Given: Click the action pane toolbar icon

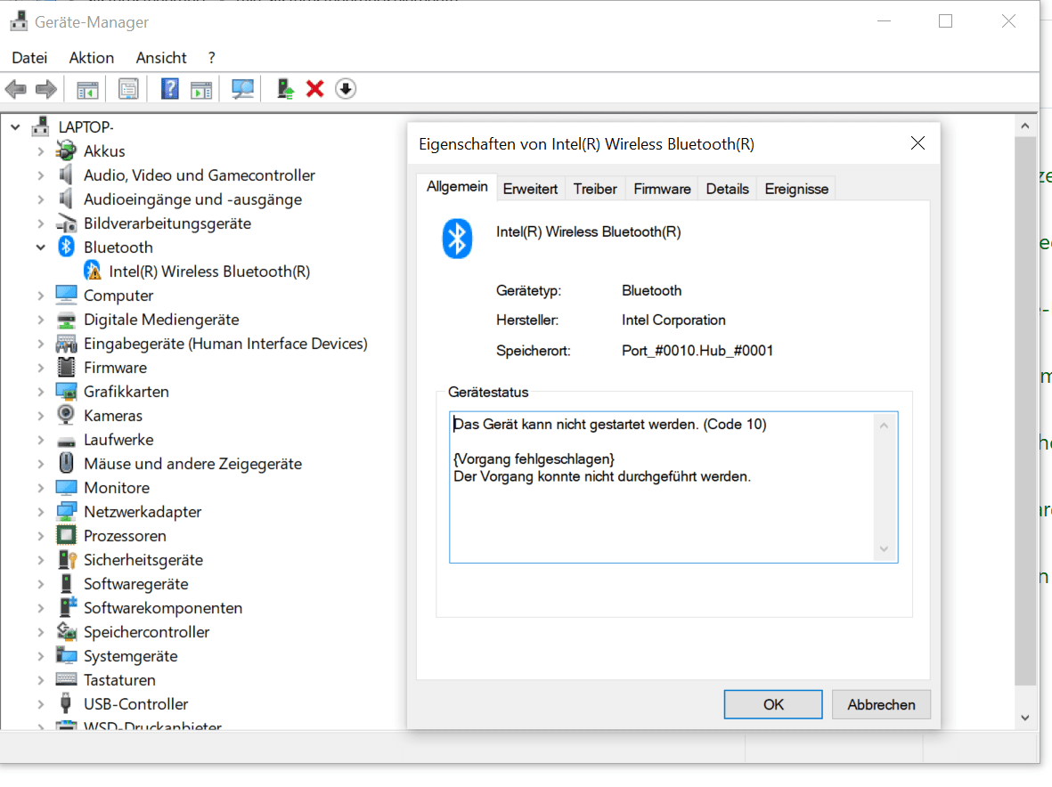Looking at the screenshot, I should pyautogui.click(x=201, y=88).
